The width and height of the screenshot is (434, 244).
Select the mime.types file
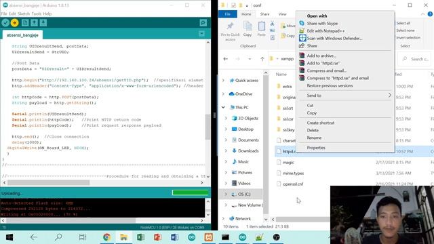pyautogui.click(x=293, y=174)
